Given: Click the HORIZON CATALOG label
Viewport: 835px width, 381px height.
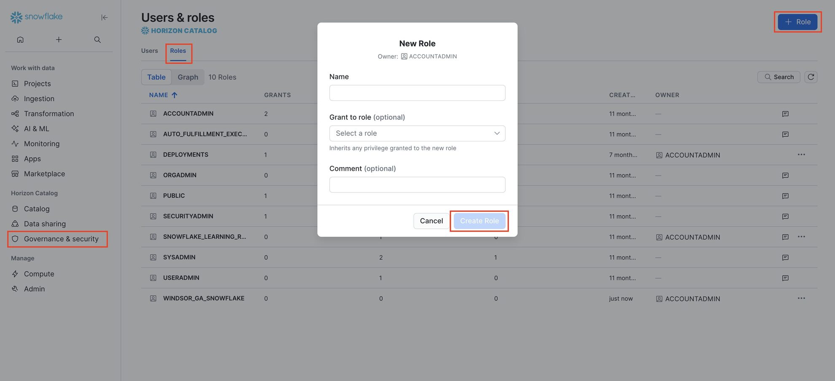Looking at the screenshot, I should [x=184, y=31].
